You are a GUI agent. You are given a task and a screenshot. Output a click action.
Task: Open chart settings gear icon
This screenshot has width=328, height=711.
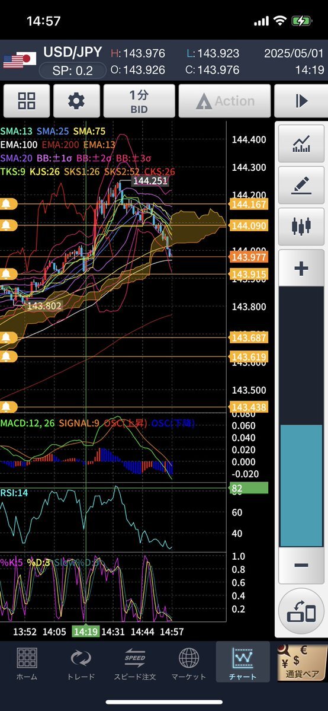tap(76, 101)
